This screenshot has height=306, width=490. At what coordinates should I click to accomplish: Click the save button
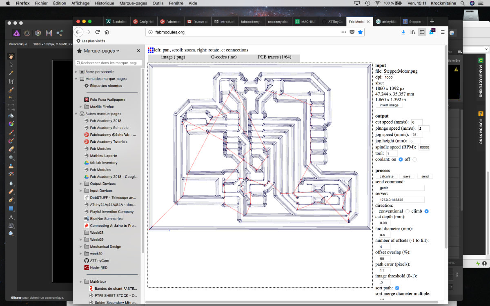[x=407, y=176]
